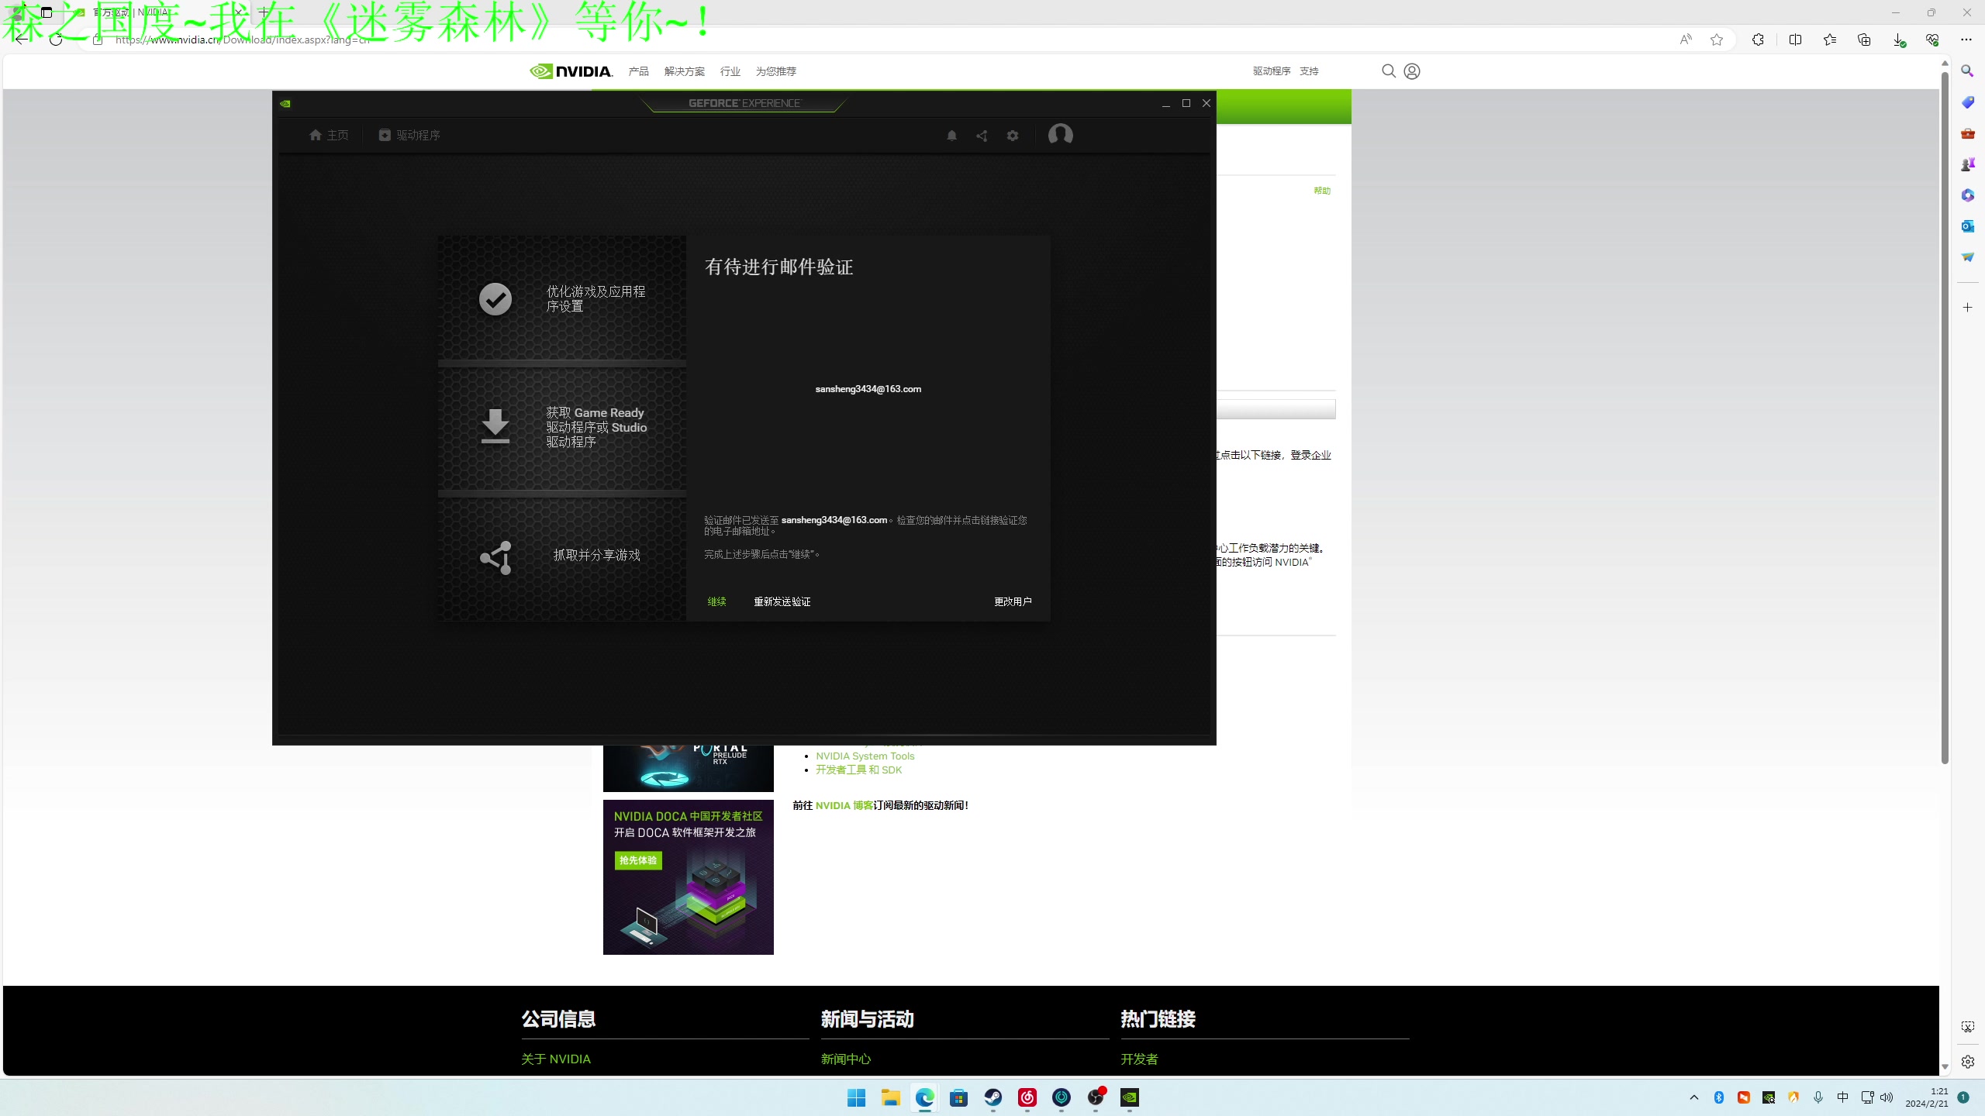Click 支持 link in NVIDIA header
Screen dimensions: 1985x1116
pos(1309,71)
